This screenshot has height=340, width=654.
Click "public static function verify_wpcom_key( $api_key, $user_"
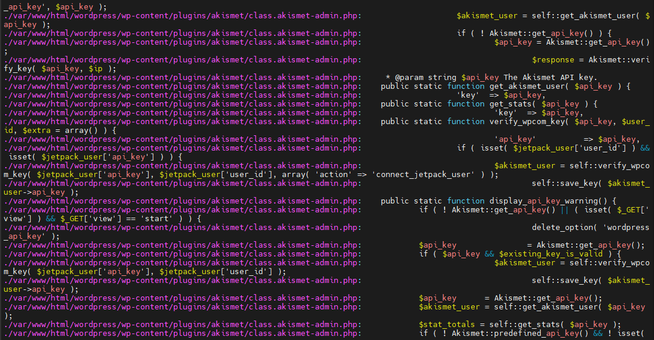coord(515,122)
